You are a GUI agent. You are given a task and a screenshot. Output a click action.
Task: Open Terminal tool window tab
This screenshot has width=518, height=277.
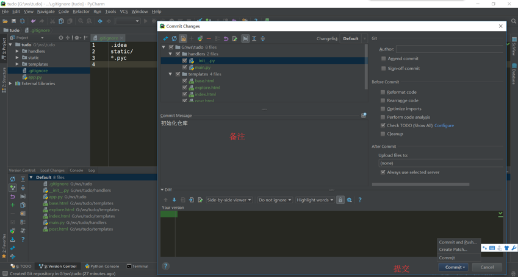137,266
